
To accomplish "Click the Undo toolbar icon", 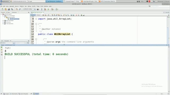I will 17,9.
